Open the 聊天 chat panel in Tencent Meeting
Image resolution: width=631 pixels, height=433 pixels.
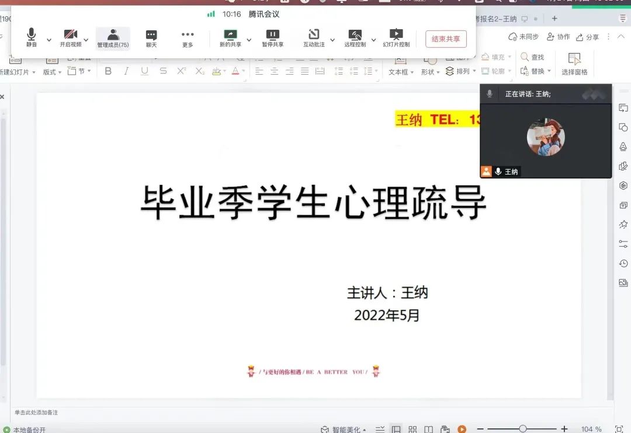[151, 39]
